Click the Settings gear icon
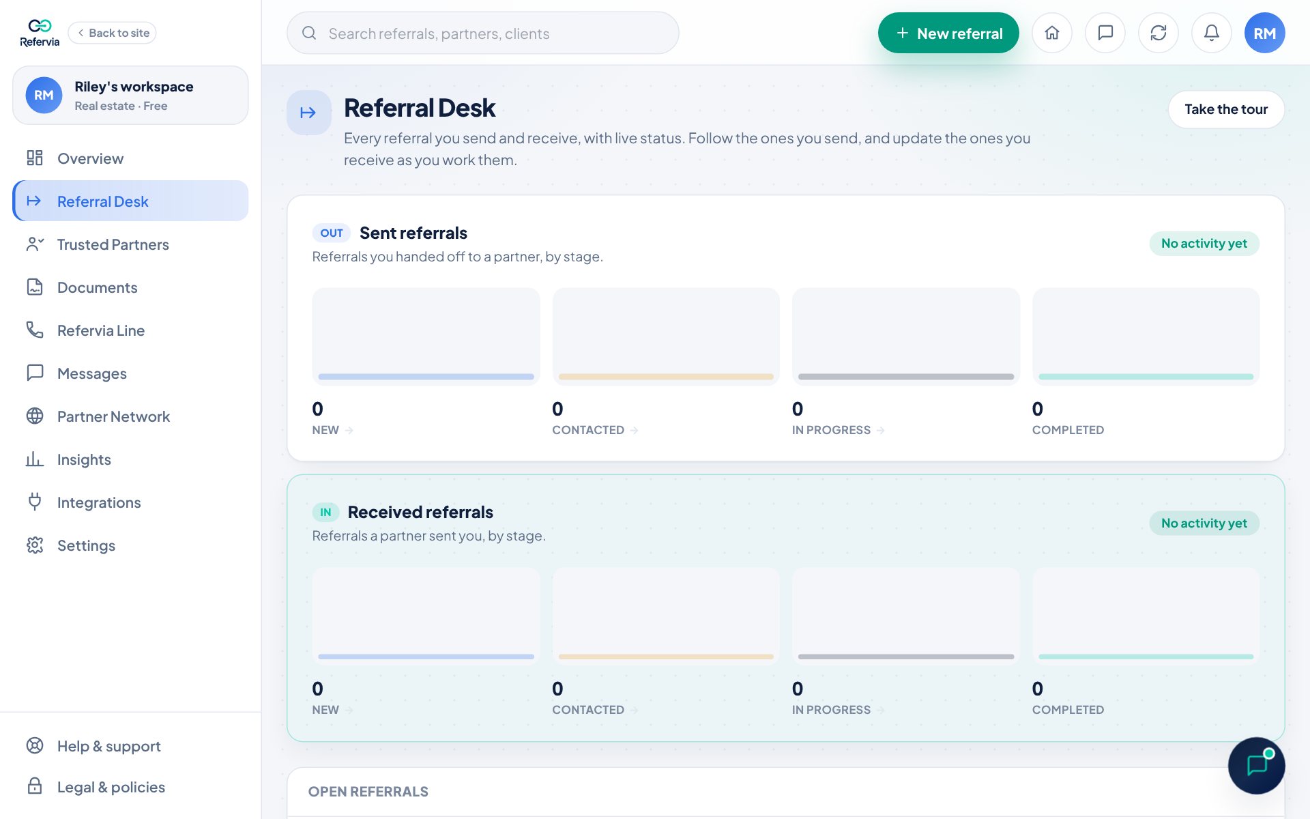 point(35,545)
